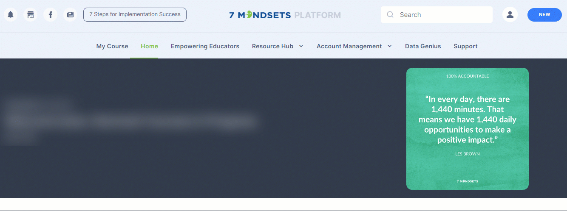Image resolution: width=567 pixels, height=211 pixels.
Task: Click the green Les Brown quote card
Action: click(x=467, y=129)
